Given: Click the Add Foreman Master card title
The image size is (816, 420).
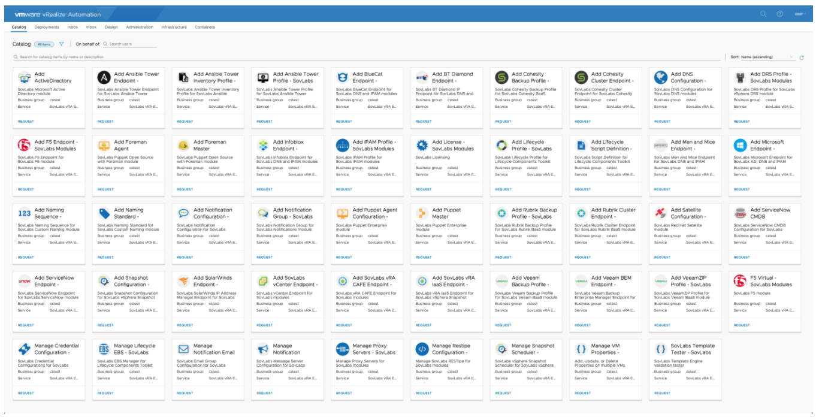Looking at the screenshot, I should click(210, 145).
